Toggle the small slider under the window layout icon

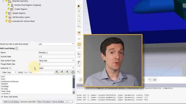(x=79, y=66)
